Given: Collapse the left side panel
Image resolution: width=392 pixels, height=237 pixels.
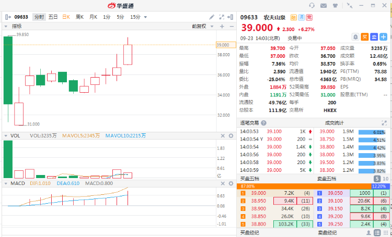Looking at the screenshot, I should coord(6,17).
